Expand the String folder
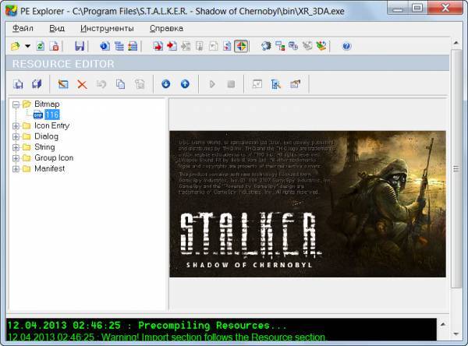The image size is (468, 346). pos(16,147)
